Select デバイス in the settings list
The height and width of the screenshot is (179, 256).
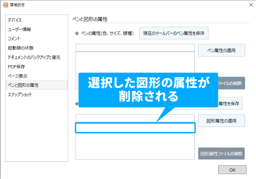click(15, 20)
